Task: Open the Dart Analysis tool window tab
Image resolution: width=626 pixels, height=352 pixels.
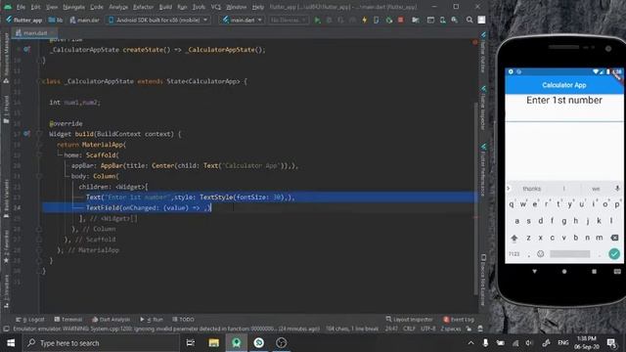Action: click(111, 320)
